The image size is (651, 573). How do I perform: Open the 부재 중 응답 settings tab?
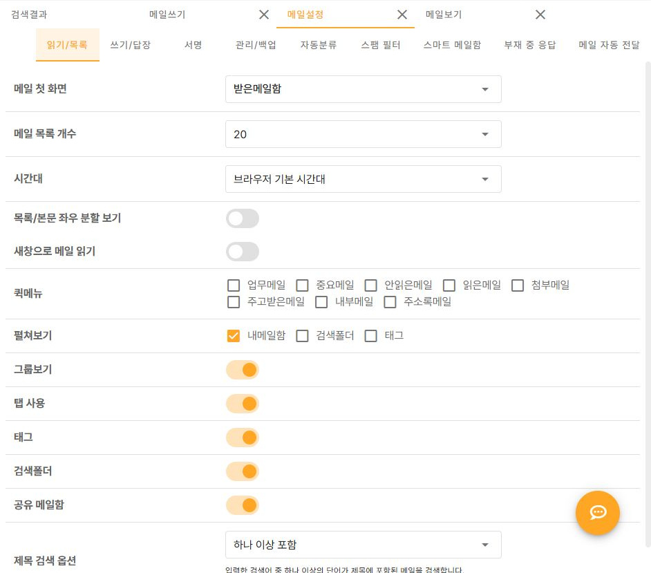pos(530,45)
